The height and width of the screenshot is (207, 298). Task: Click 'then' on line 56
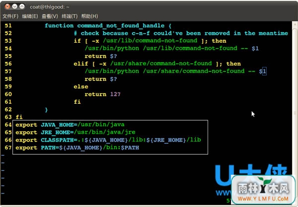233,64
